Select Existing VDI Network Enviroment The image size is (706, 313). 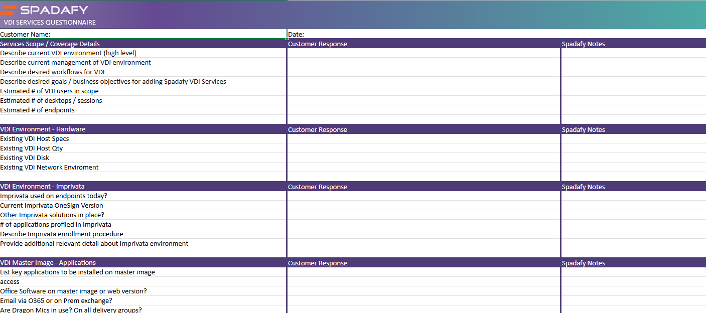point(143,167)
